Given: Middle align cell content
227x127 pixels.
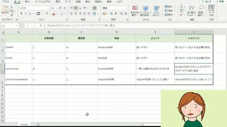Looking at the screenshot, I should (x=76, y=8).
